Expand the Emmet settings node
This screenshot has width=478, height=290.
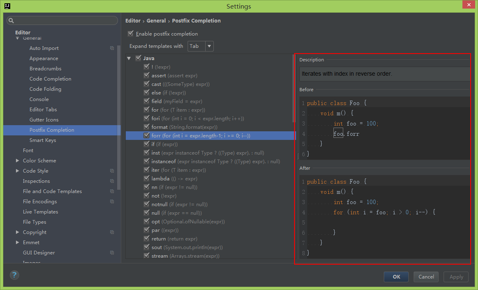pos(17,242)
